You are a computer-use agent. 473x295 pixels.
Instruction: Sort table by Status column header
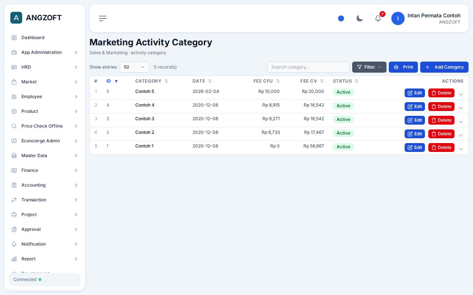pos(346,81)
